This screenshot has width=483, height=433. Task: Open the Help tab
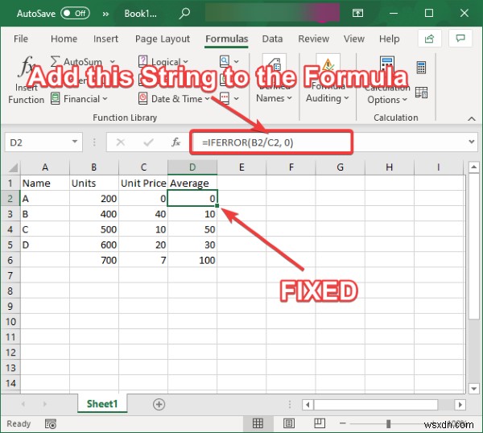tap(389, 39)
